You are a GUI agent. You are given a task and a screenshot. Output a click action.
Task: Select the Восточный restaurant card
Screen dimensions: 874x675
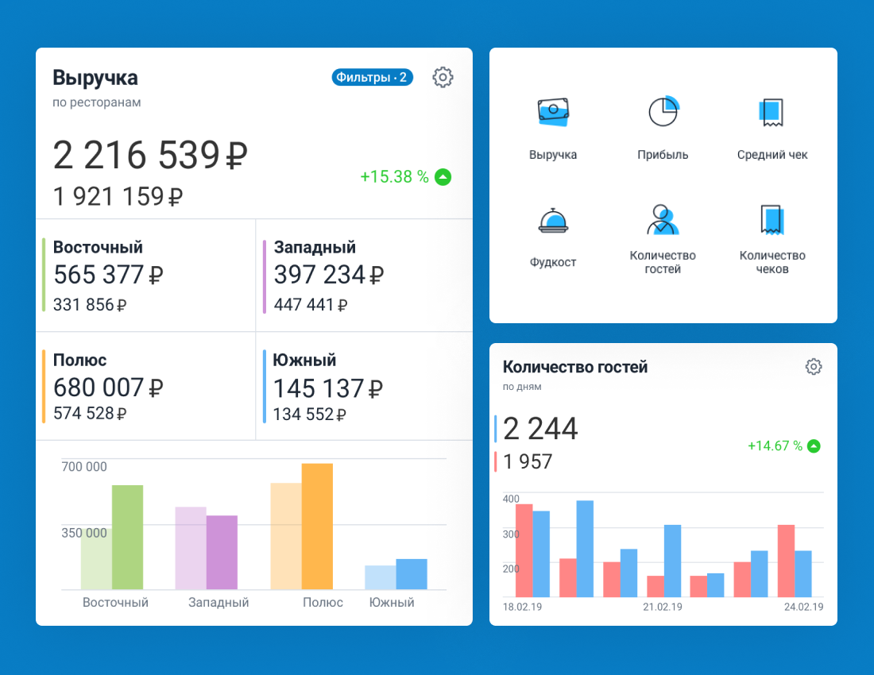(x=145, y=275)
